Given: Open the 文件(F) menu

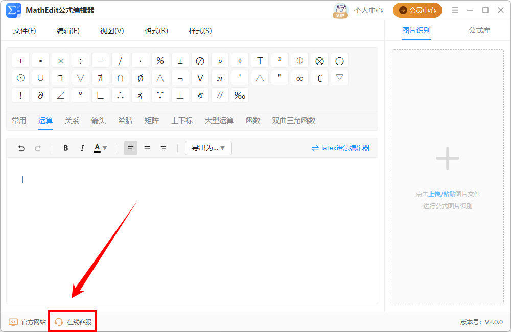Looking at the screenshot, I should click(x=25, y=31).
